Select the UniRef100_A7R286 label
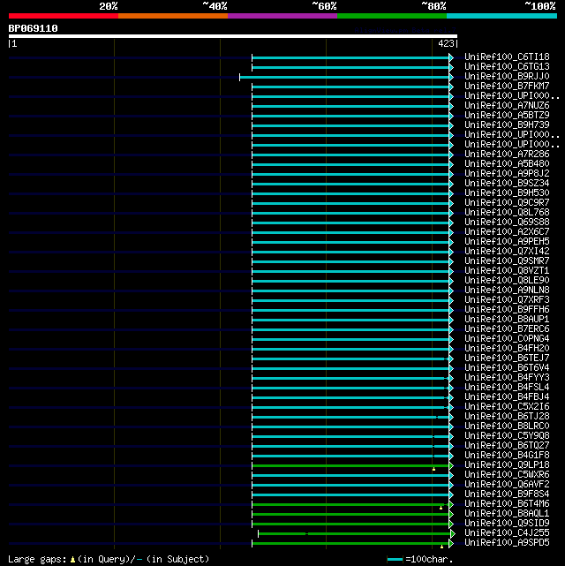Screen dimensions: 565x566 (x=507, y=154)
